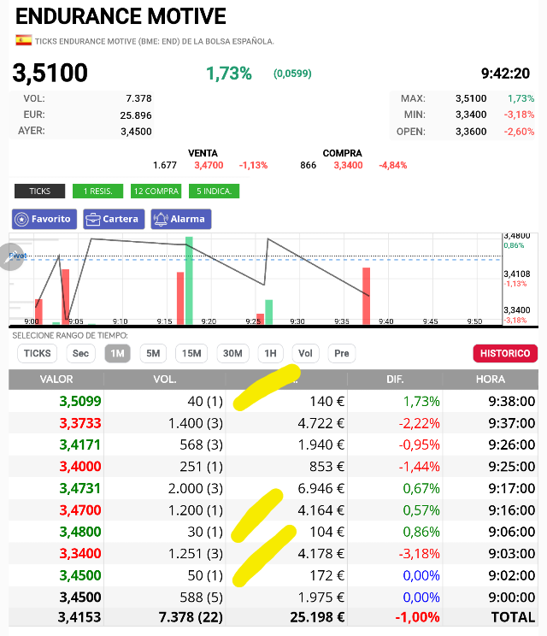Click the bell icon in Alarma
The image size is (547, 636).
click(x=161, y=220)
